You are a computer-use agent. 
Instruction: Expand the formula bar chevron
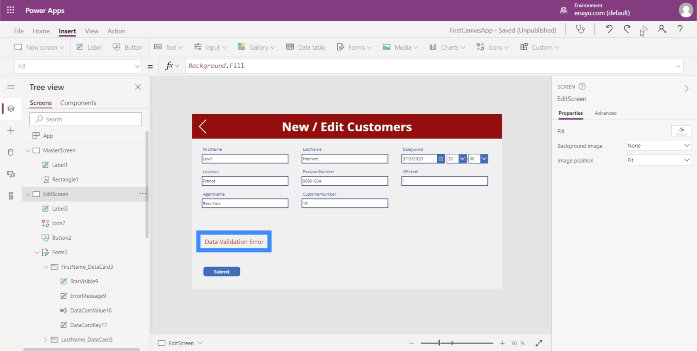coord(678,66)
